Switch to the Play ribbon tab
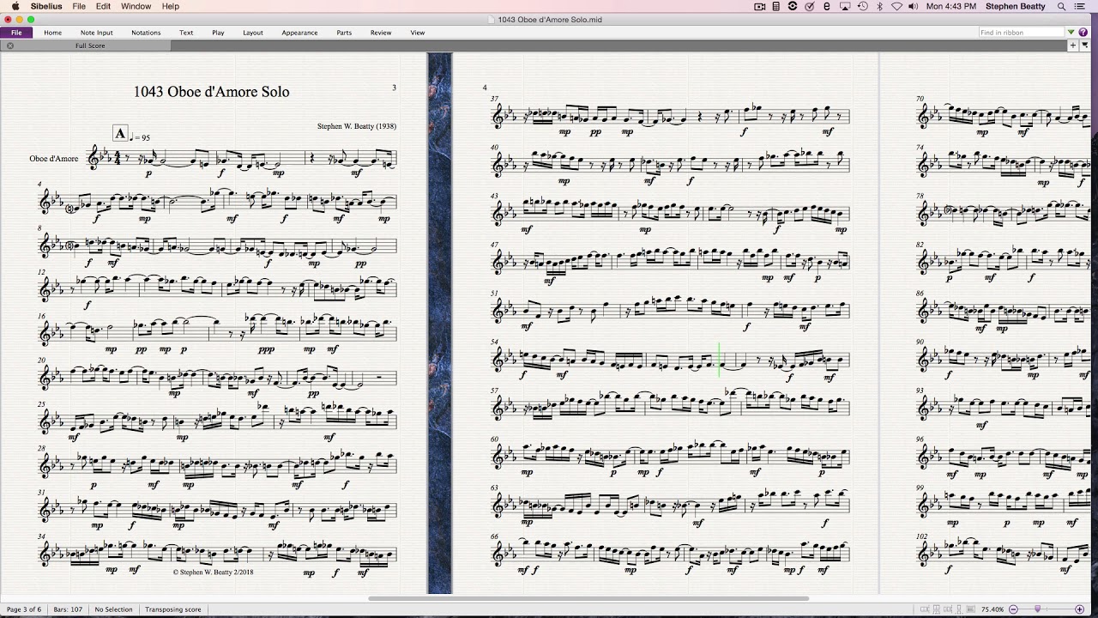 click(x=218, y=33)
